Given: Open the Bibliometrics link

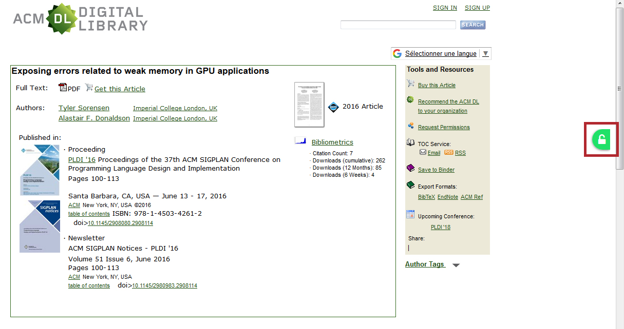Looking at the screenshot, I should (x=332, y=142).
